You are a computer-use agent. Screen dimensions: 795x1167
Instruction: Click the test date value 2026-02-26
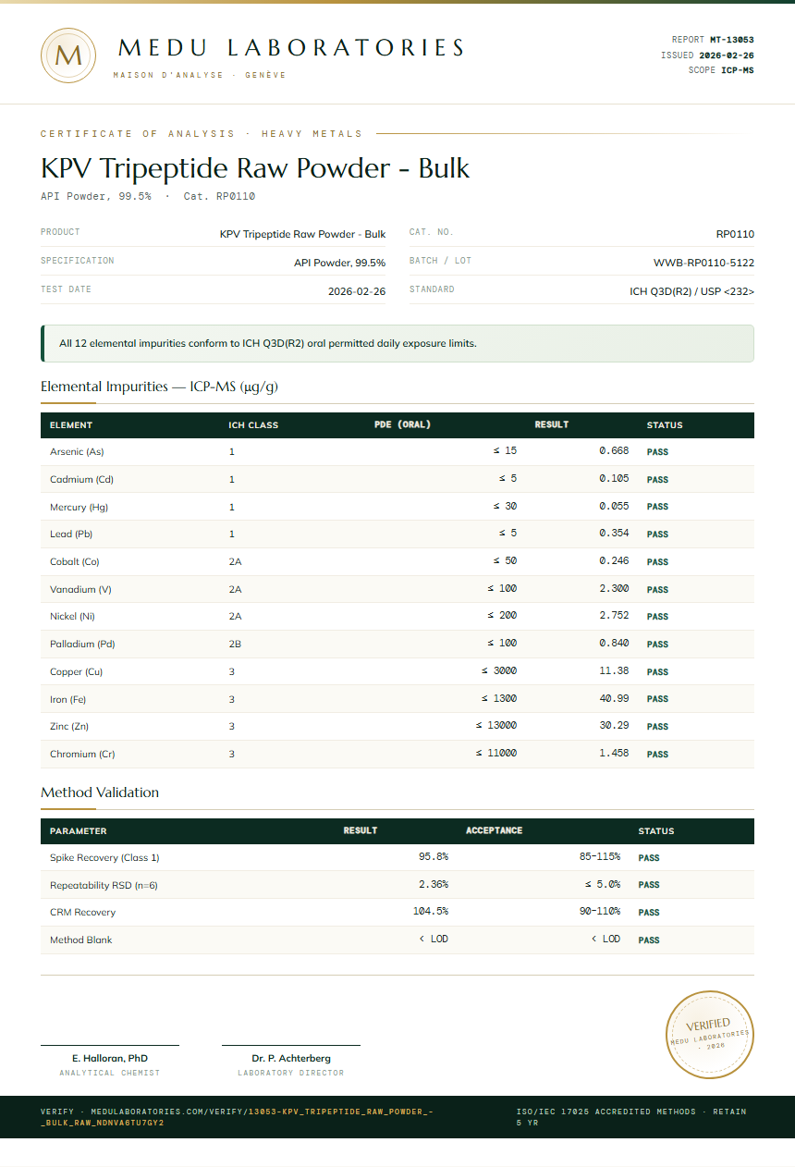[357, 291]
